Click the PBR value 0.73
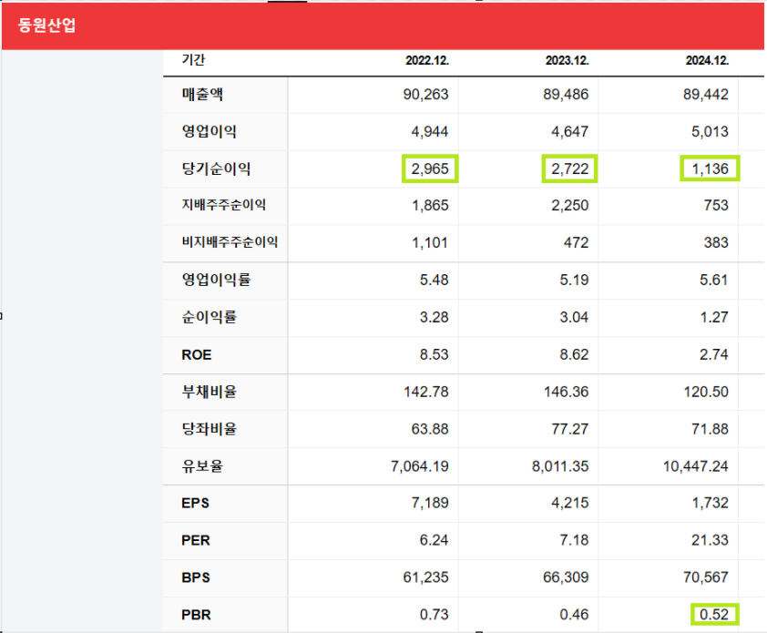 (434, 614)
